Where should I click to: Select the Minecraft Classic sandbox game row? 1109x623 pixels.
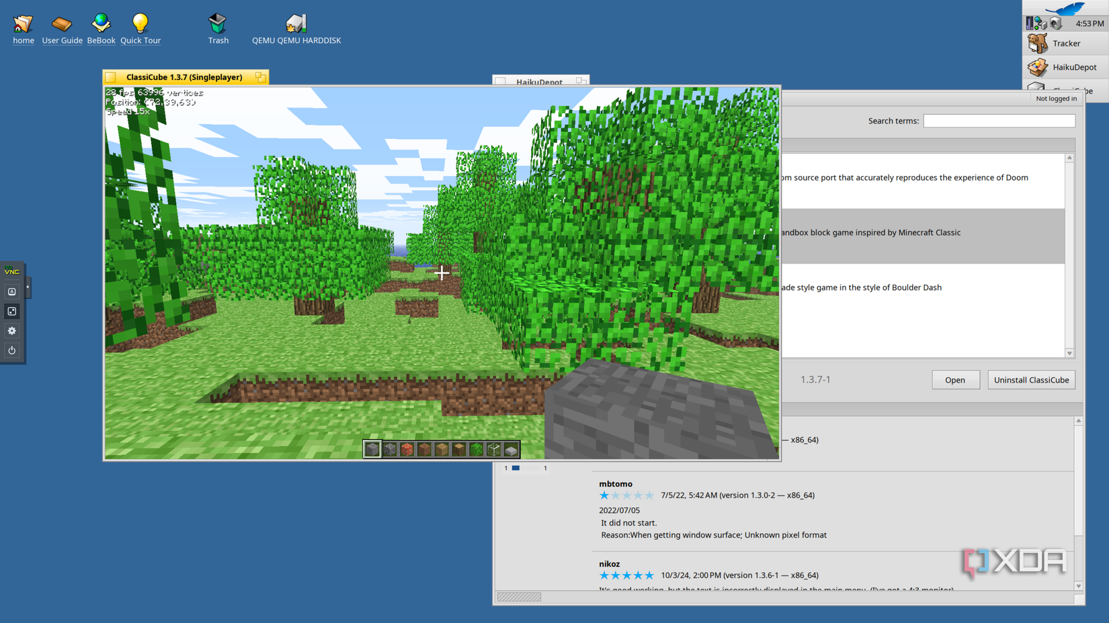point(923,236)
